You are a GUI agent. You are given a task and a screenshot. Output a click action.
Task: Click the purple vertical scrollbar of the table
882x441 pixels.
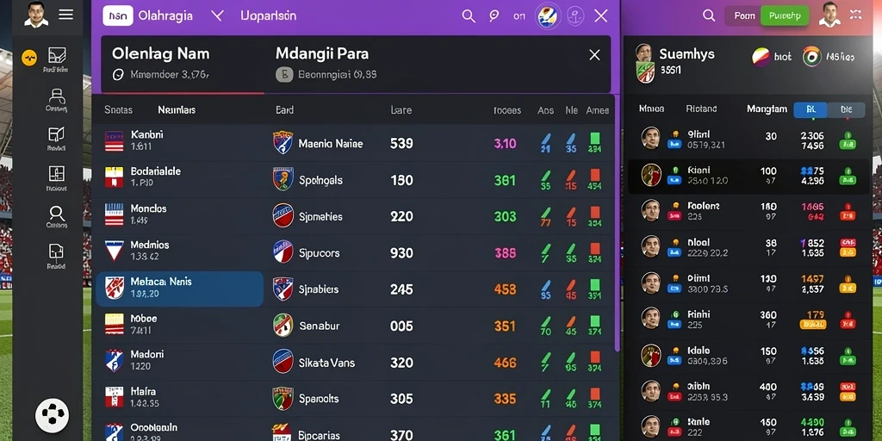[617, 222]
